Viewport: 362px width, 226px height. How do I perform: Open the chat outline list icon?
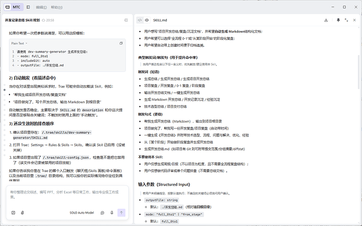(x=126, y=20)
